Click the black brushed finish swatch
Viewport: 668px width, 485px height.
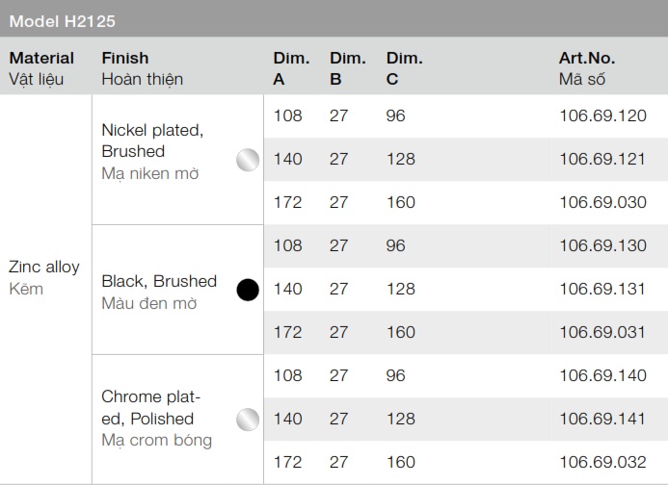tap(248, 290)
